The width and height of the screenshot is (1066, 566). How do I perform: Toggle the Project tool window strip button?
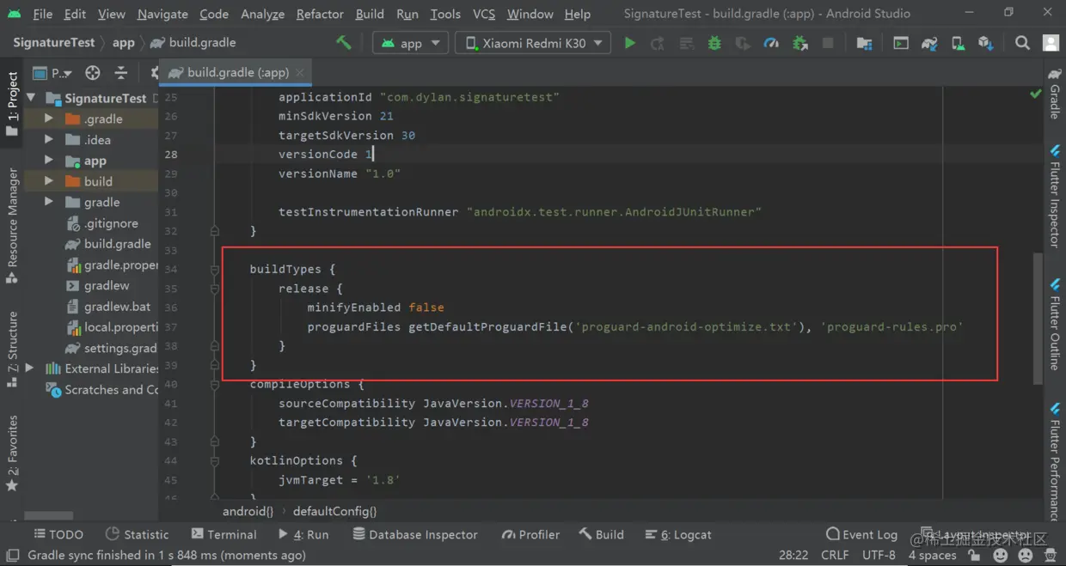(x=12, y=104)
